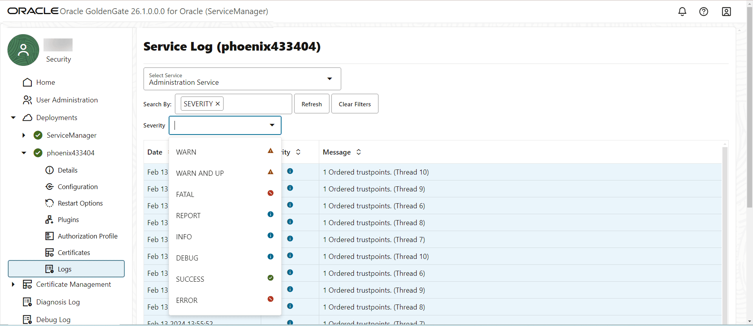Click the Details info icon in the sidebar
Viewport: 753px width, 326px height.
coord(49,170)
